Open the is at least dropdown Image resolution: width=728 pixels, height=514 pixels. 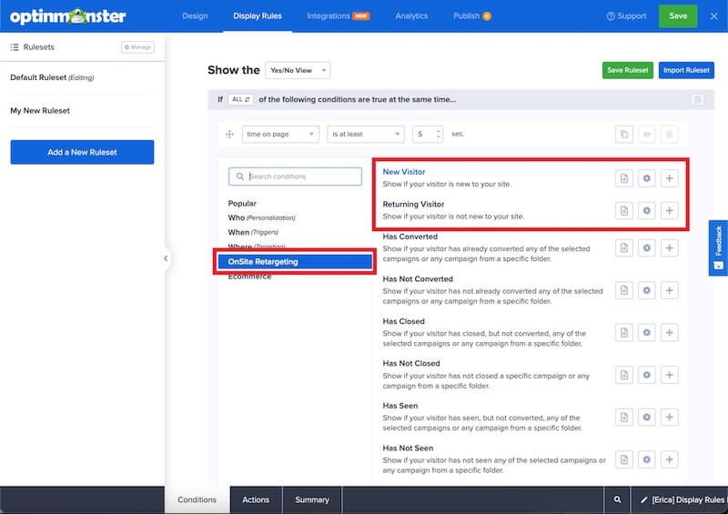366,135
